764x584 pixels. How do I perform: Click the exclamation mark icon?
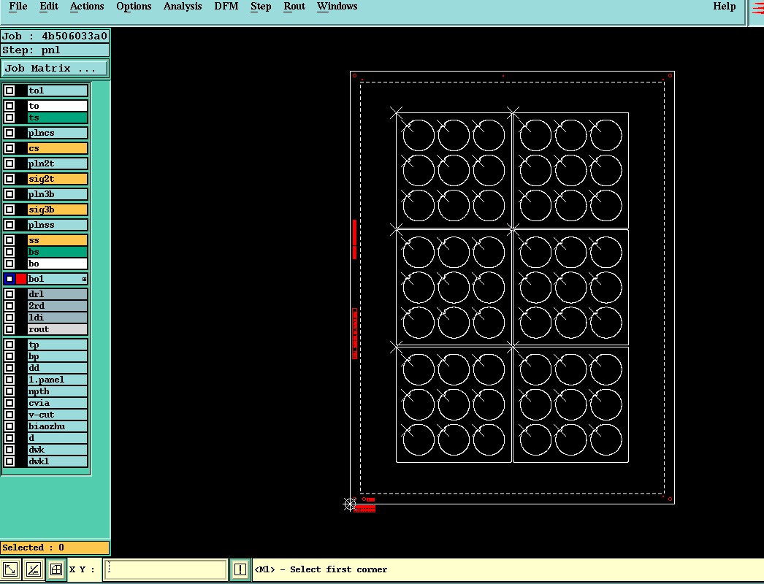(x=240, y=569)
